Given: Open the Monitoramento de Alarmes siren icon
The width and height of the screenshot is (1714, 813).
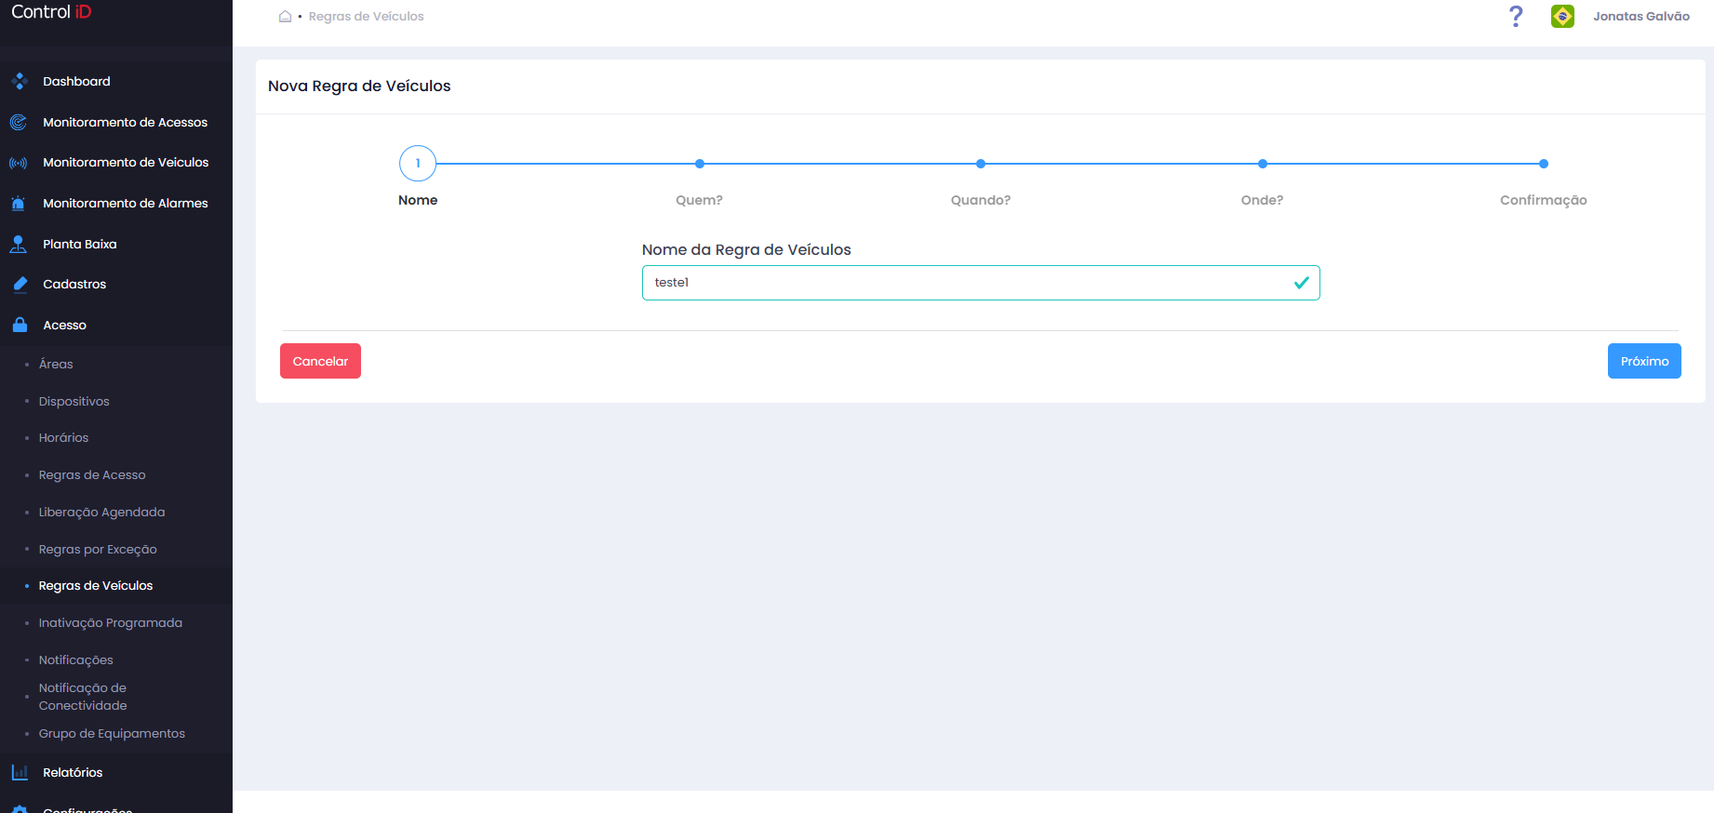Looking at the screenshot, I should point(19,203).
